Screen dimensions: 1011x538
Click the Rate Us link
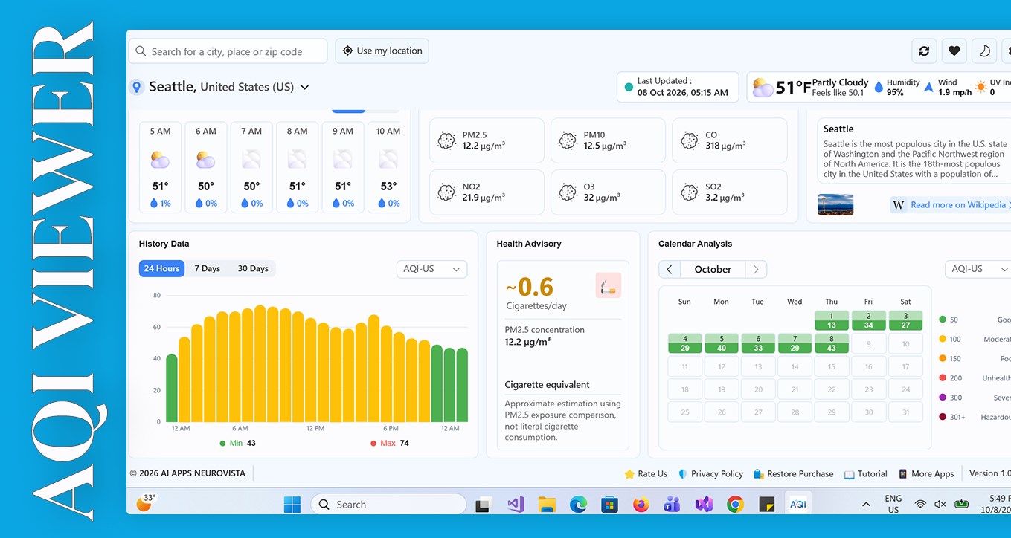coord(646,474)
